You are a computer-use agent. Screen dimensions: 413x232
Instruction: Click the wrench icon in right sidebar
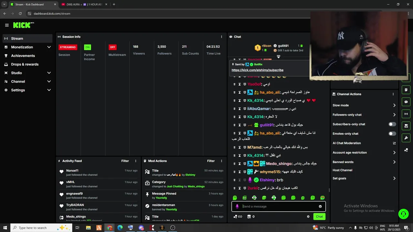click(406, 138)
